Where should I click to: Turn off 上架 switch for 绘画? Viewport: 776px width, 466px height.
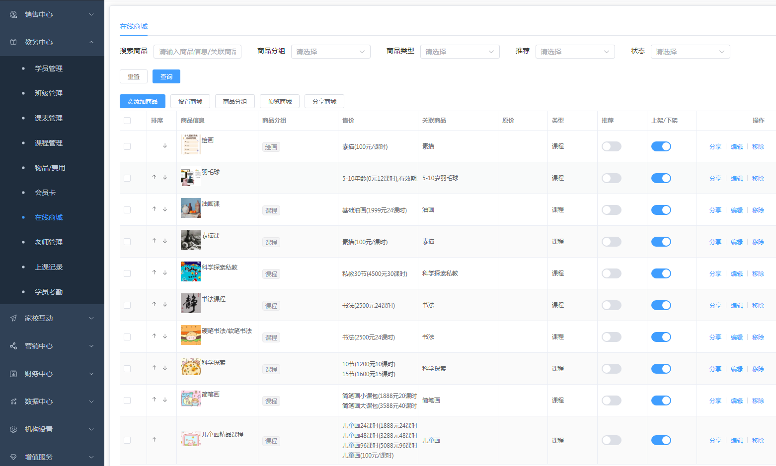coord(661,146)
